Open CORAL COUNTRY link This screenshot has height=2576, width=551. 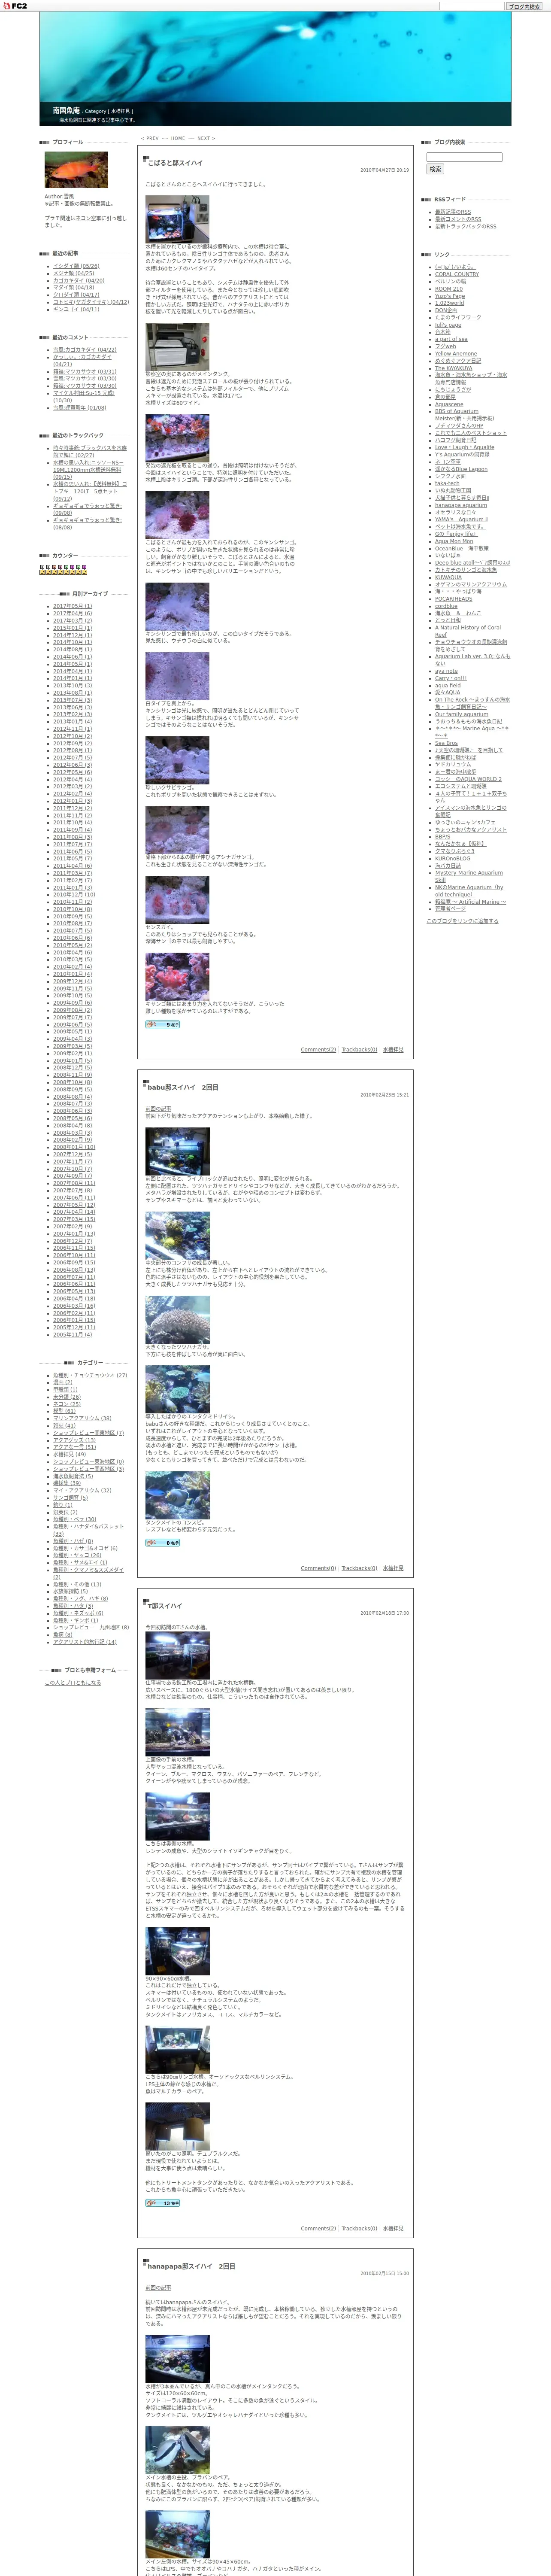457,274
